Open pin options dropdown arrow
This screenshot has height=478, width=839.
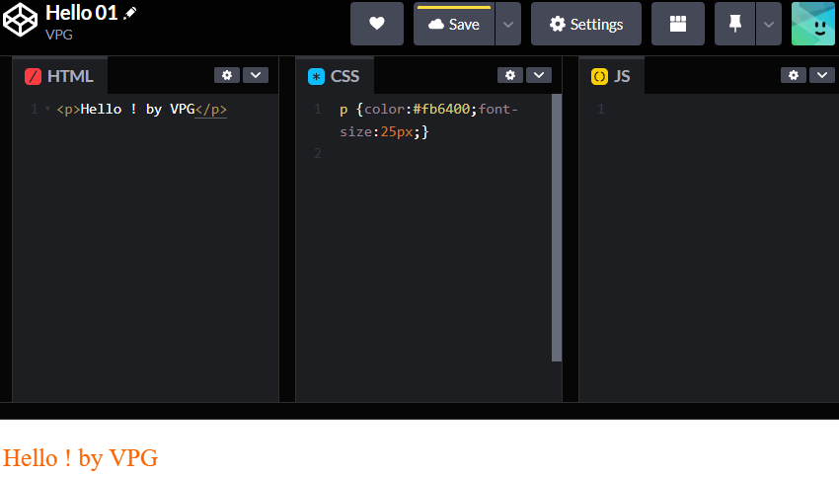(x=769, y=24)
